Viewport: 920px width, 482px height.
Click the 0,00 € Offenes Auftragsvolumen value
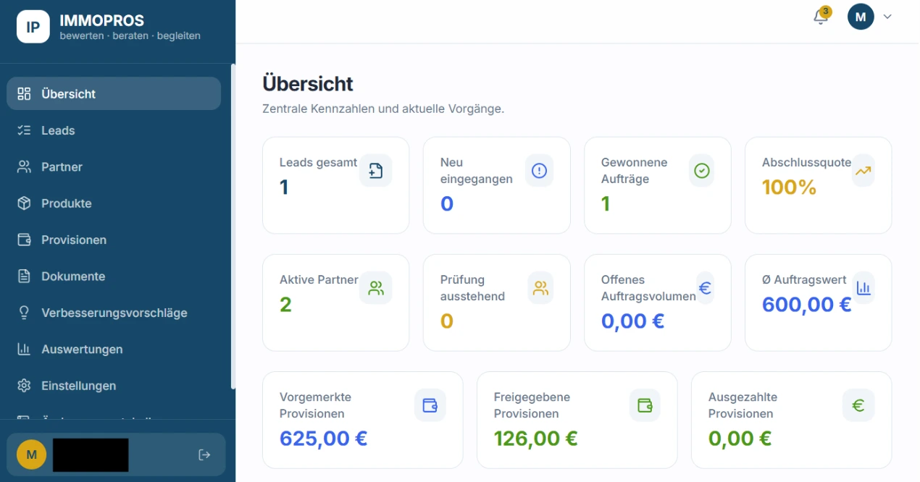pos(632,321)
